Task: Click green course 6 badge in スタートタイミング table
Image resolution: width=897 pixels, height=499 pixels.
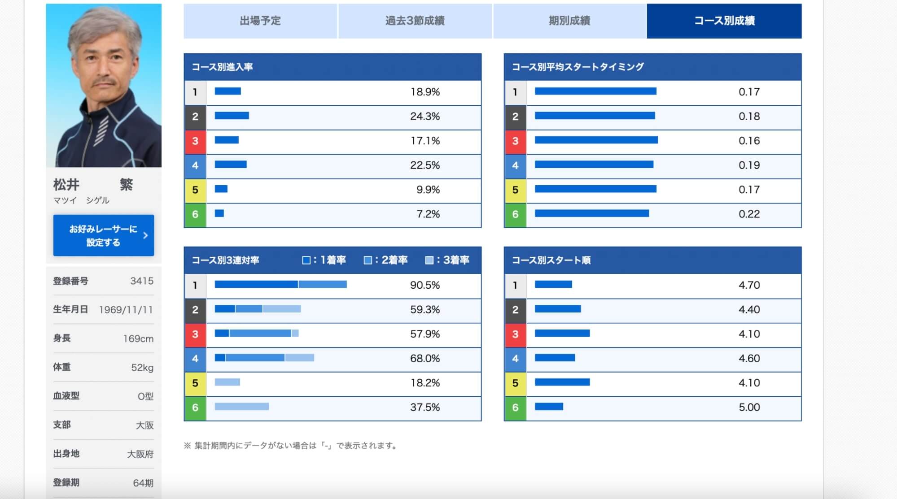Action: (515, 214)
